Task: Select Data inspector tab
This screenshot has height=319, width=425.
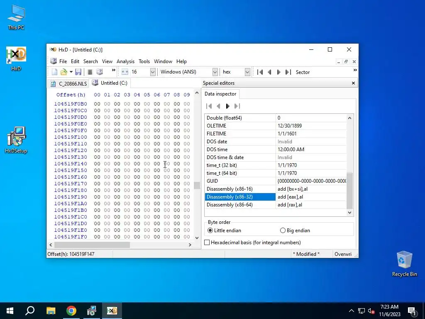Action: 220,94
